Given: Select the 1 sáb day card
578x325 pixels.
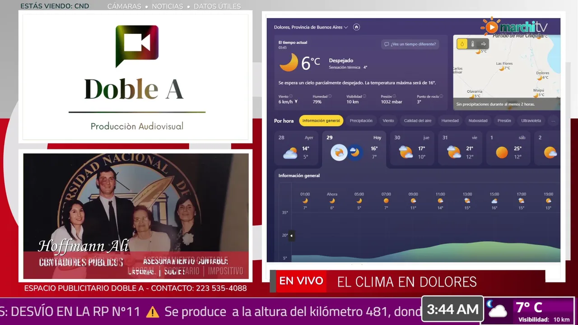Looking at the screenshot, I should [x=508, y=148].
